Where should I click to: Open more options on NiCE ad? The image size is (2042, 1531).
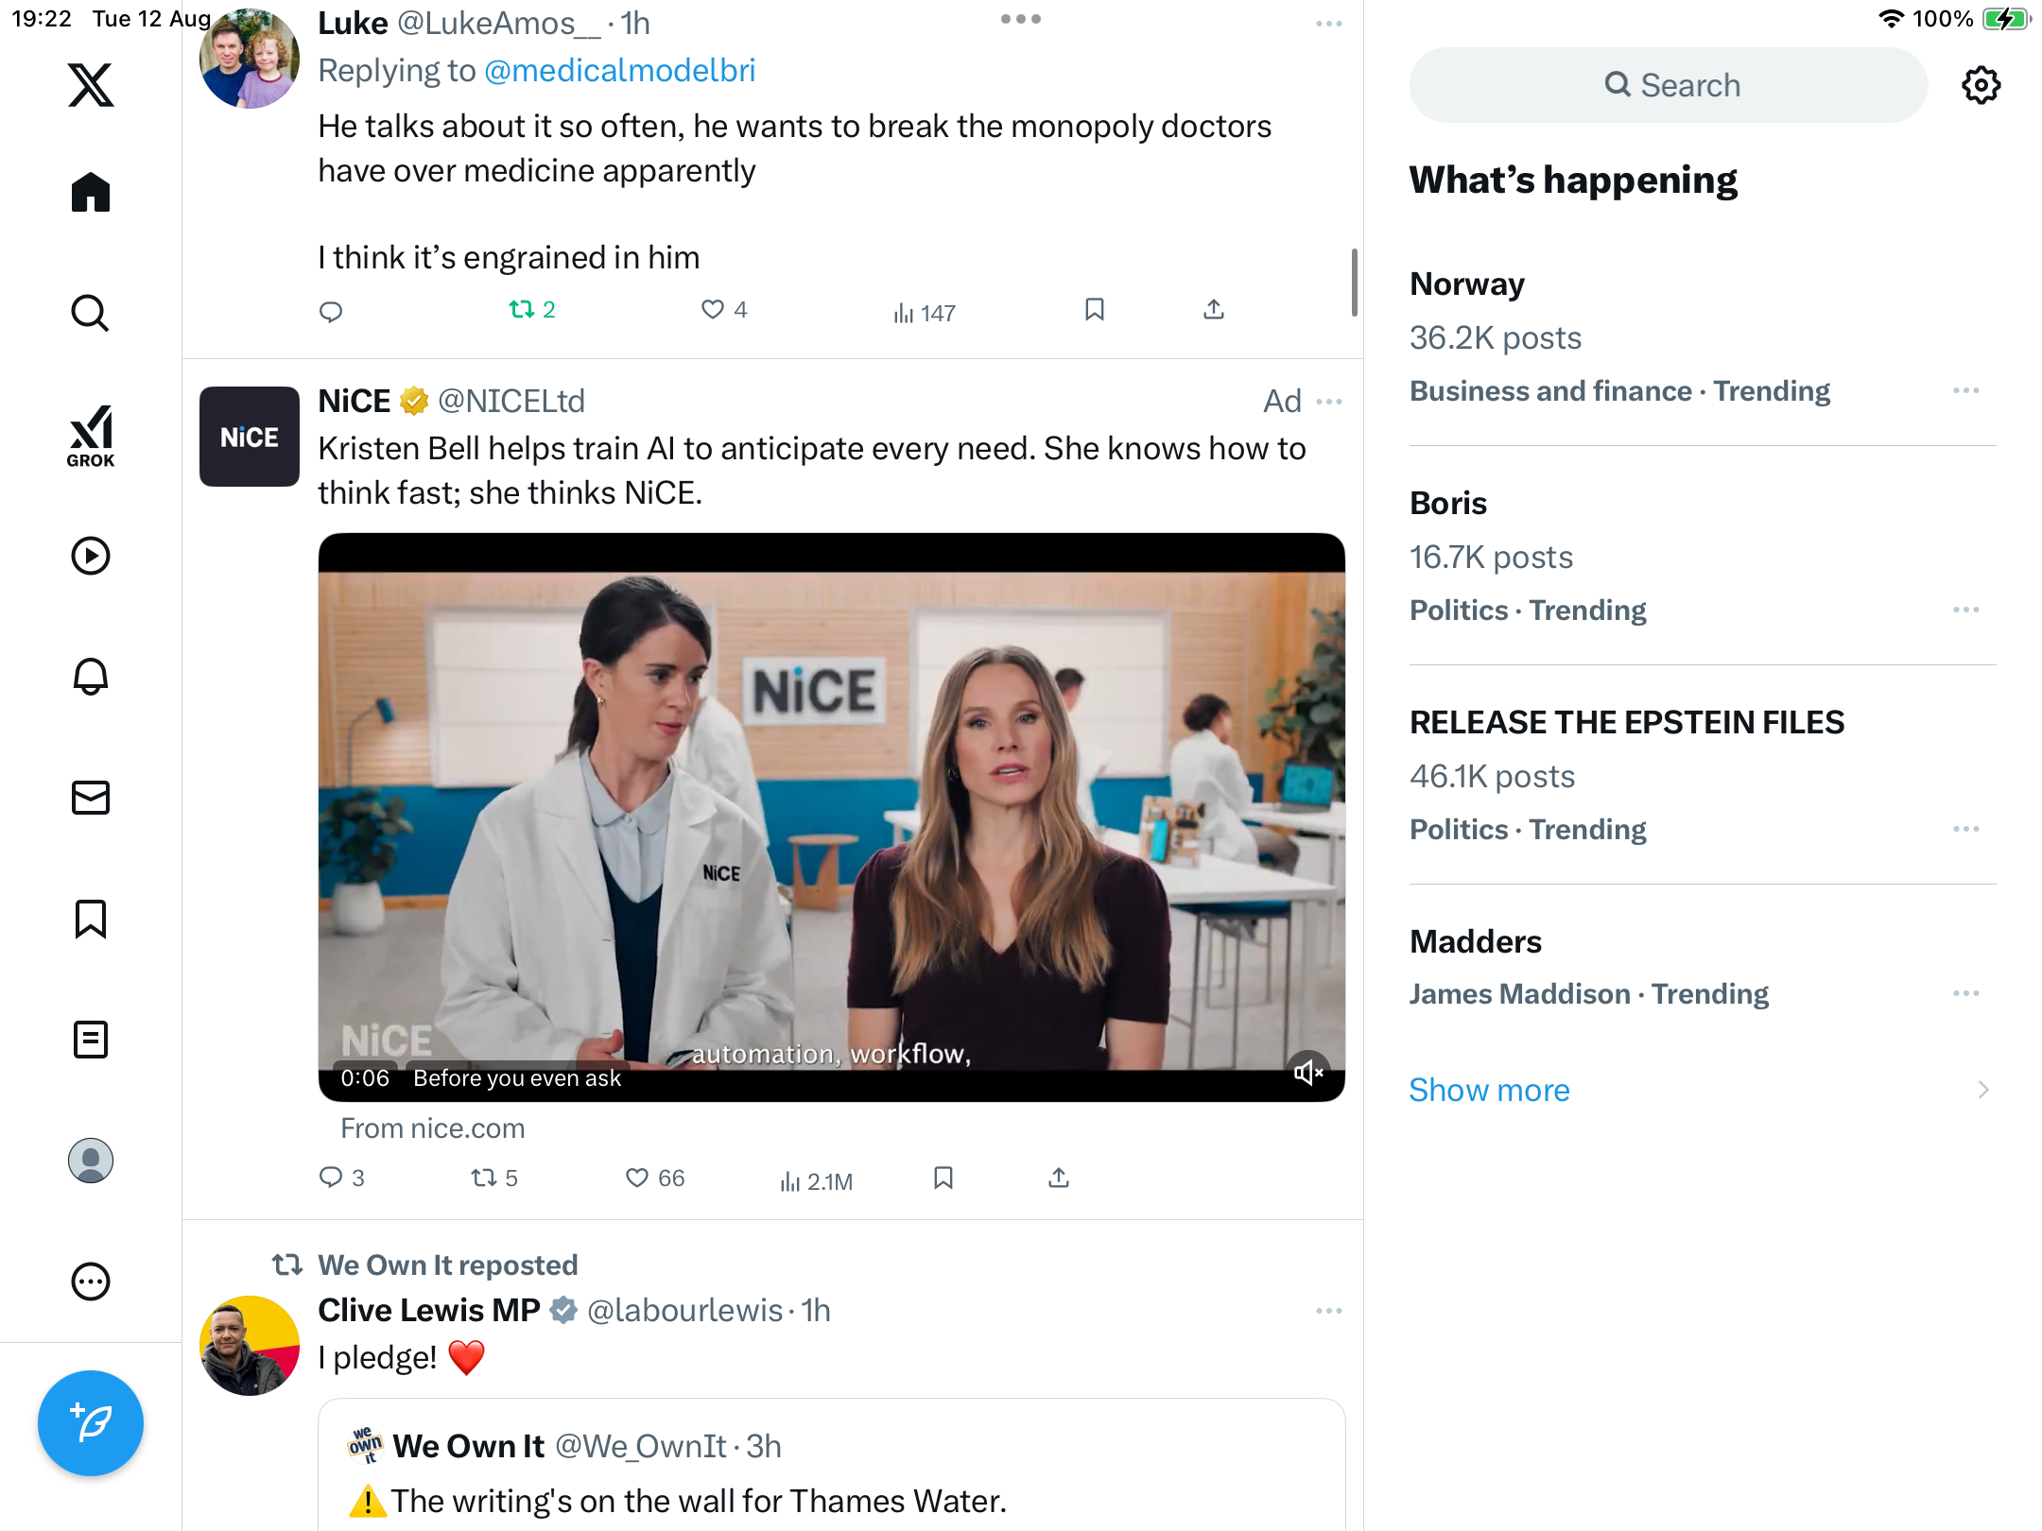[1328, 402]
